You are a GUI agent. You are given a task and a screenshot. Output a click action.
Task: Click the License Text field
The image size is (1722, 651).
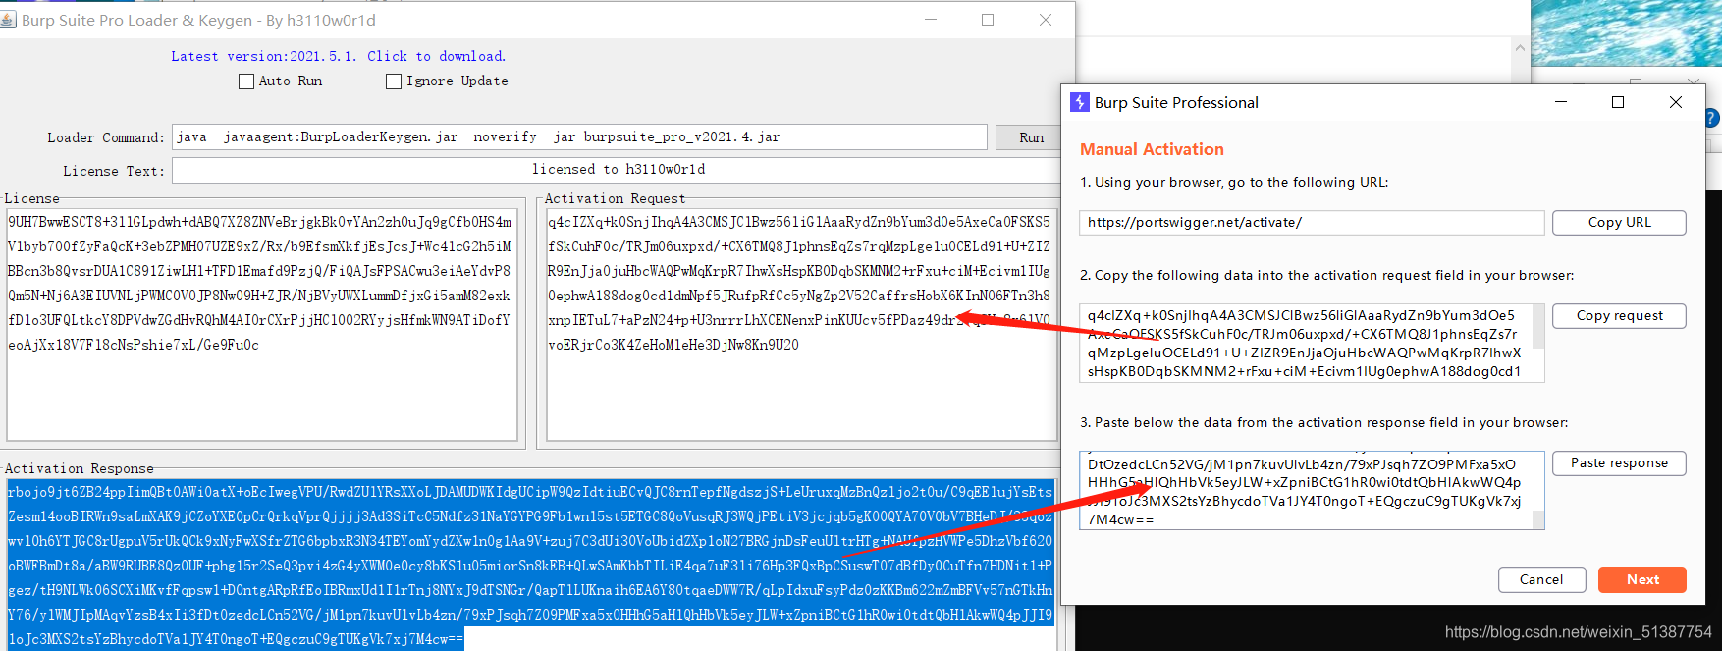point(619,170)
